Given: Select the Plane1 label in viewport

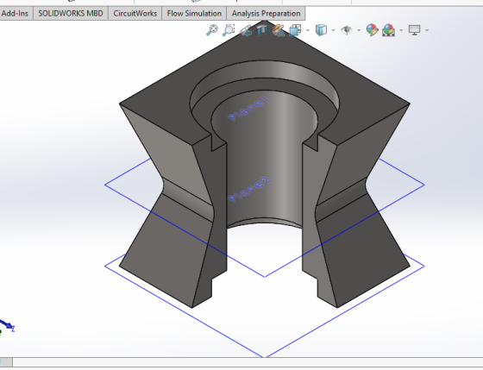Looking at the screenshot, I should 249,110.
